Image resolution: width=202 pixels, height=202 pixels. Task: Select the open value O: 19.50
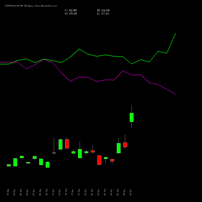pyautogui.click(x=71, y=14)
